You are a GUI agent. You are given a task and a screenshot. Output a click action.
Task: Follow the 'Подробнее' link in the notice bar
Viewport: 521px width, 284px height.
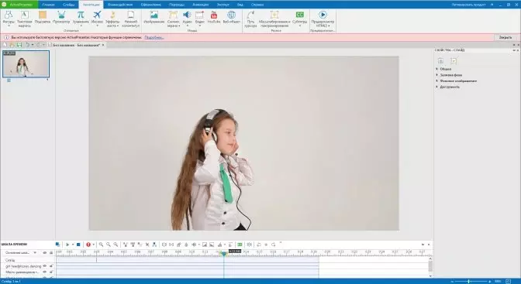click(154, 37)
